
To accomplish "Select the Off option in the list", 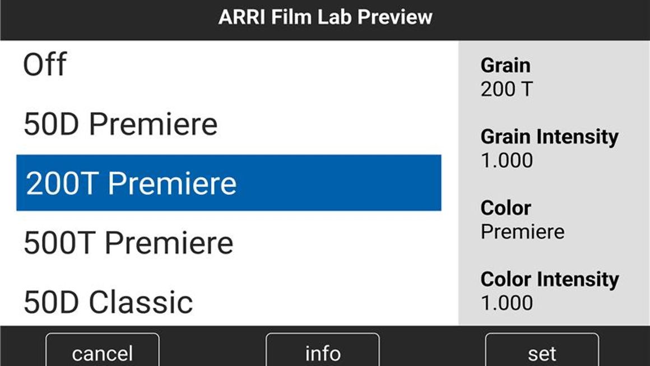I will (x=45, y=64).
